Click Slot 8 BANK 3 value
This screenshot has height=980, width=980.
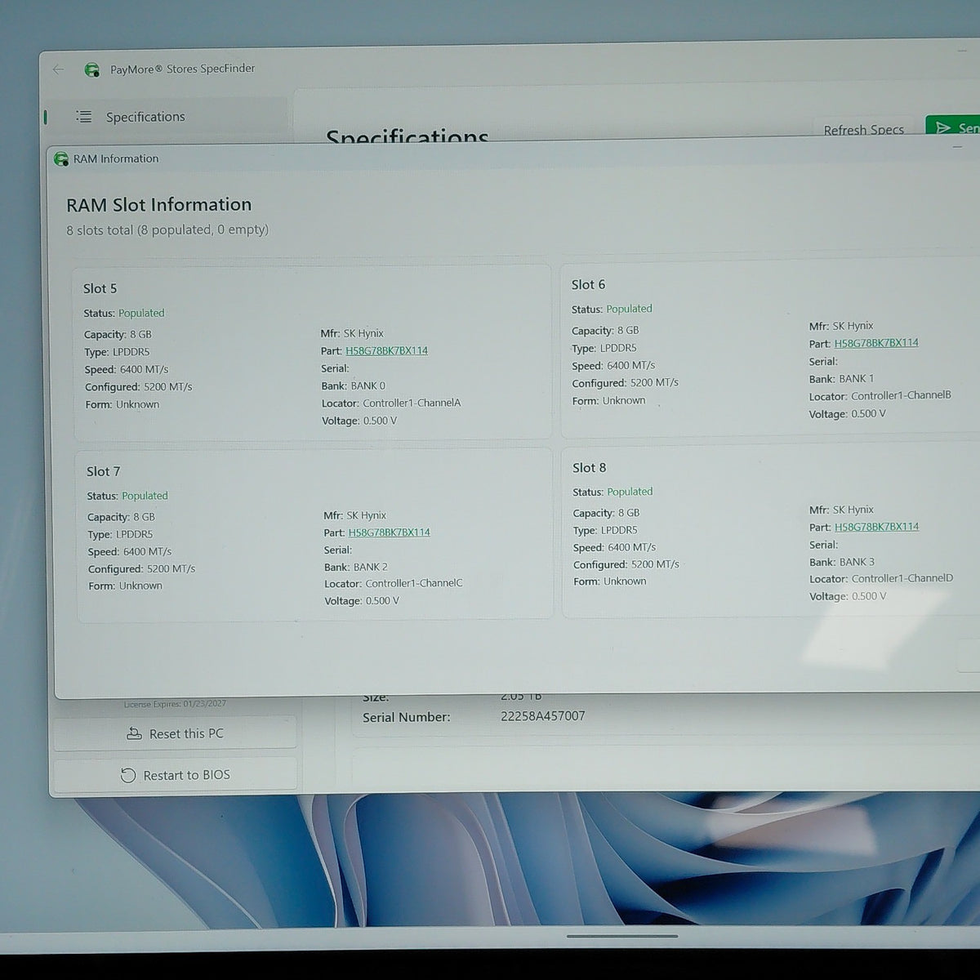857,562
